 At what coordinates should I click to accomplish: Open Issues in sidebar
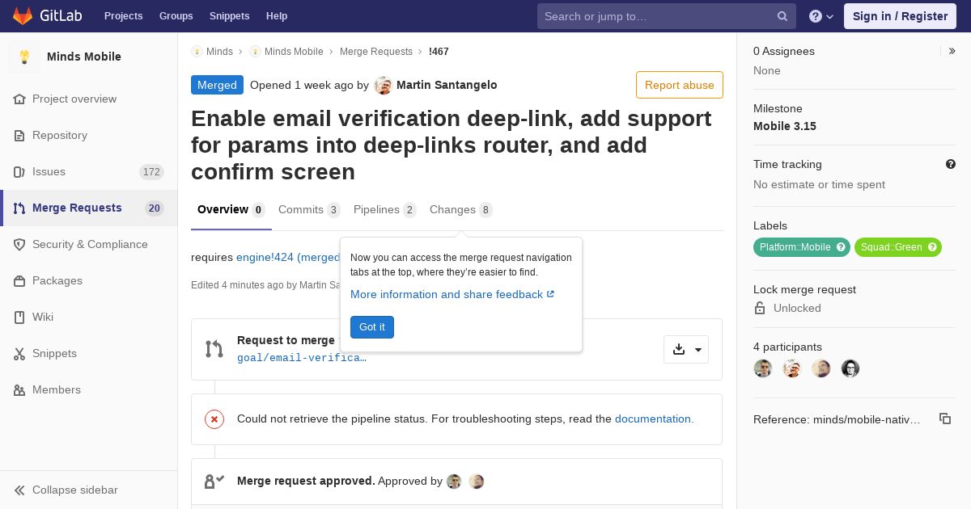88,171
